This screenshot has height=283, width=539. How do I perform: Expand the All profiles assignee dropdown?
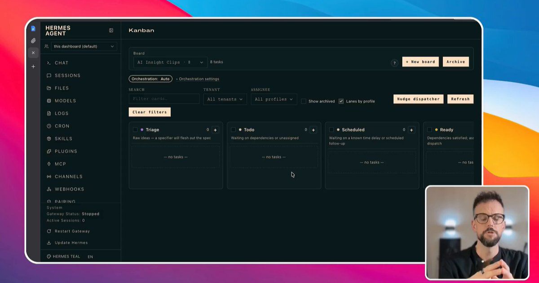274,99
